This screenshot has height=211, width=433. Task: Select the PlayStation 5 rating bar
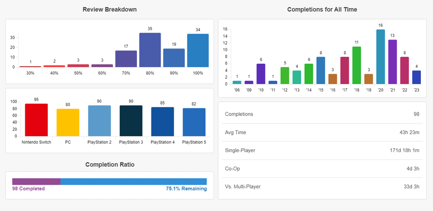point(194,122)
